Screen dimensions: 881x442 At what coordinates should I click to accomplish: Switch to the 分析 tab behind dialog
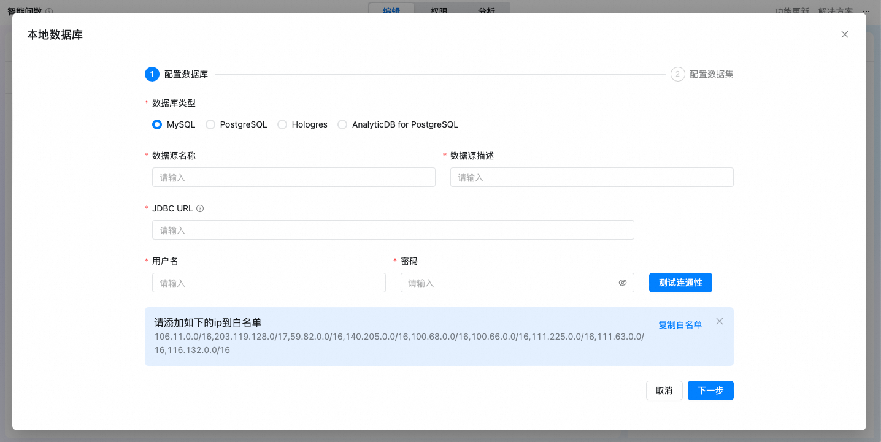(487, 10)
